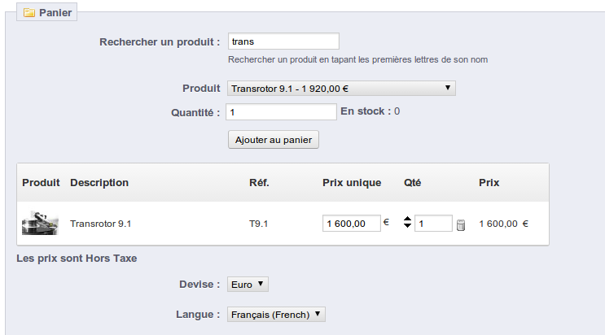Image resolution: width=605 pixels, height=335 pixels.
Task: Delete Transrotor 9.1 with trash icon
Action: (x=460, y=224)
